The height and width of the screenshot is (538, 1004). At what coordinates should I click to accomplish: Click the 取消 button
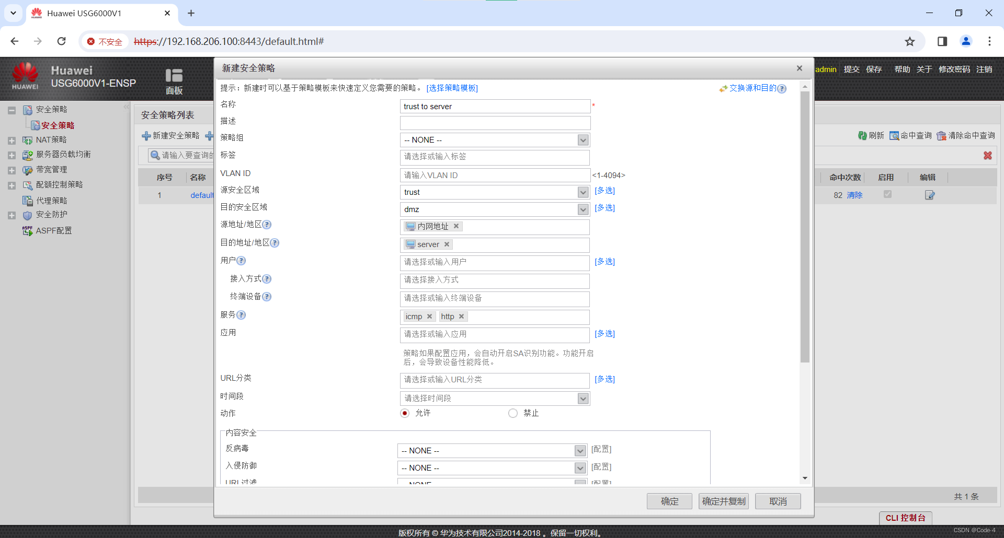(x=778, y=501)
